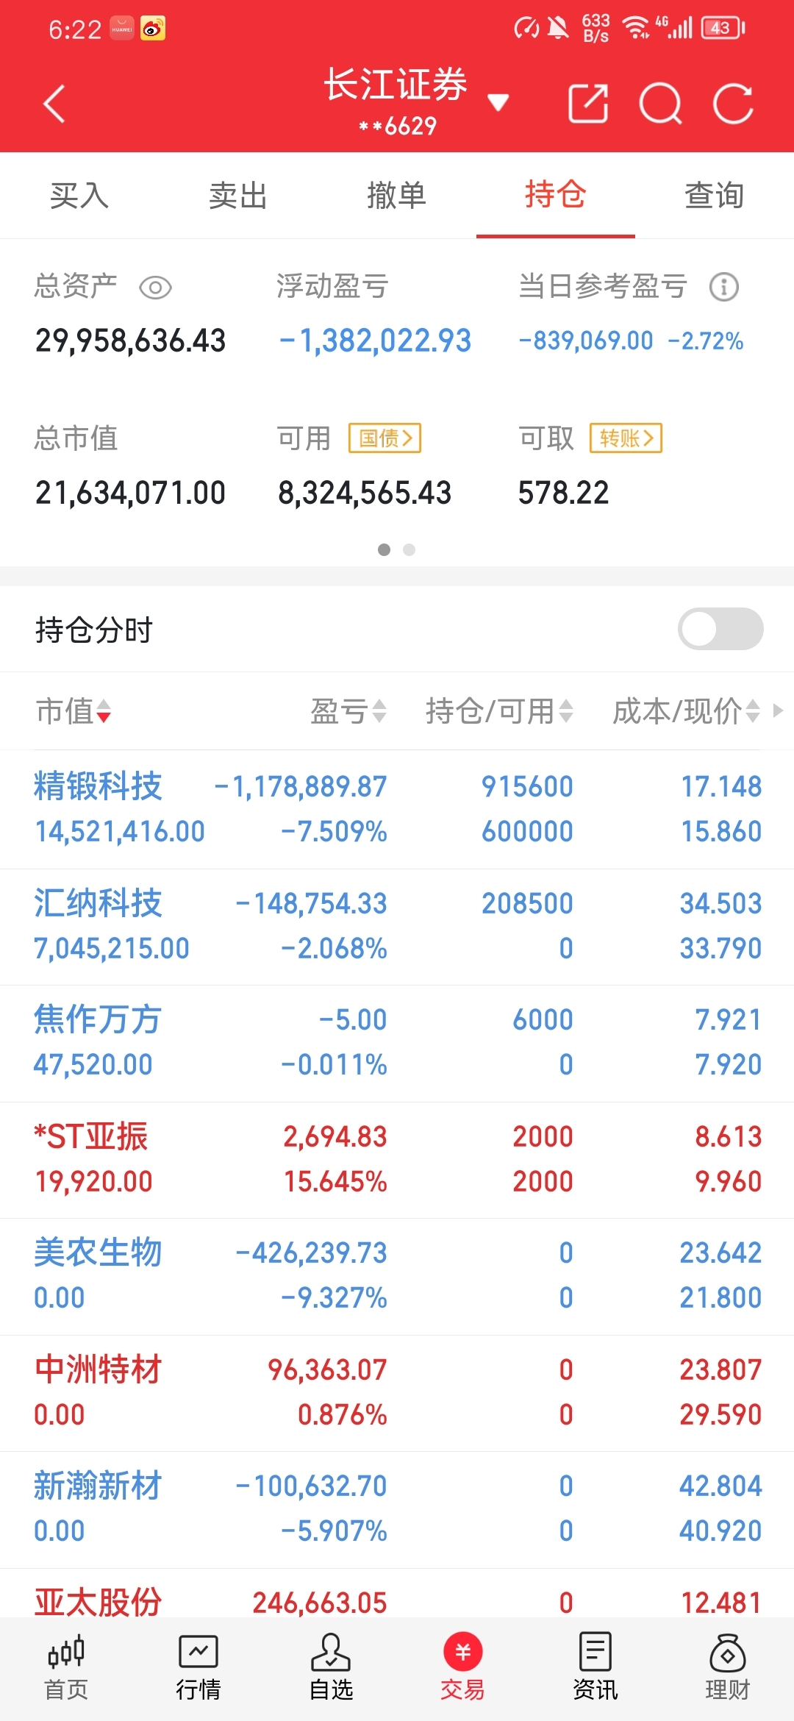Open the 新瀚新材 holding
This screenshot has height=1721, width=794.
pyautogui.click(x=397, y=1509)
